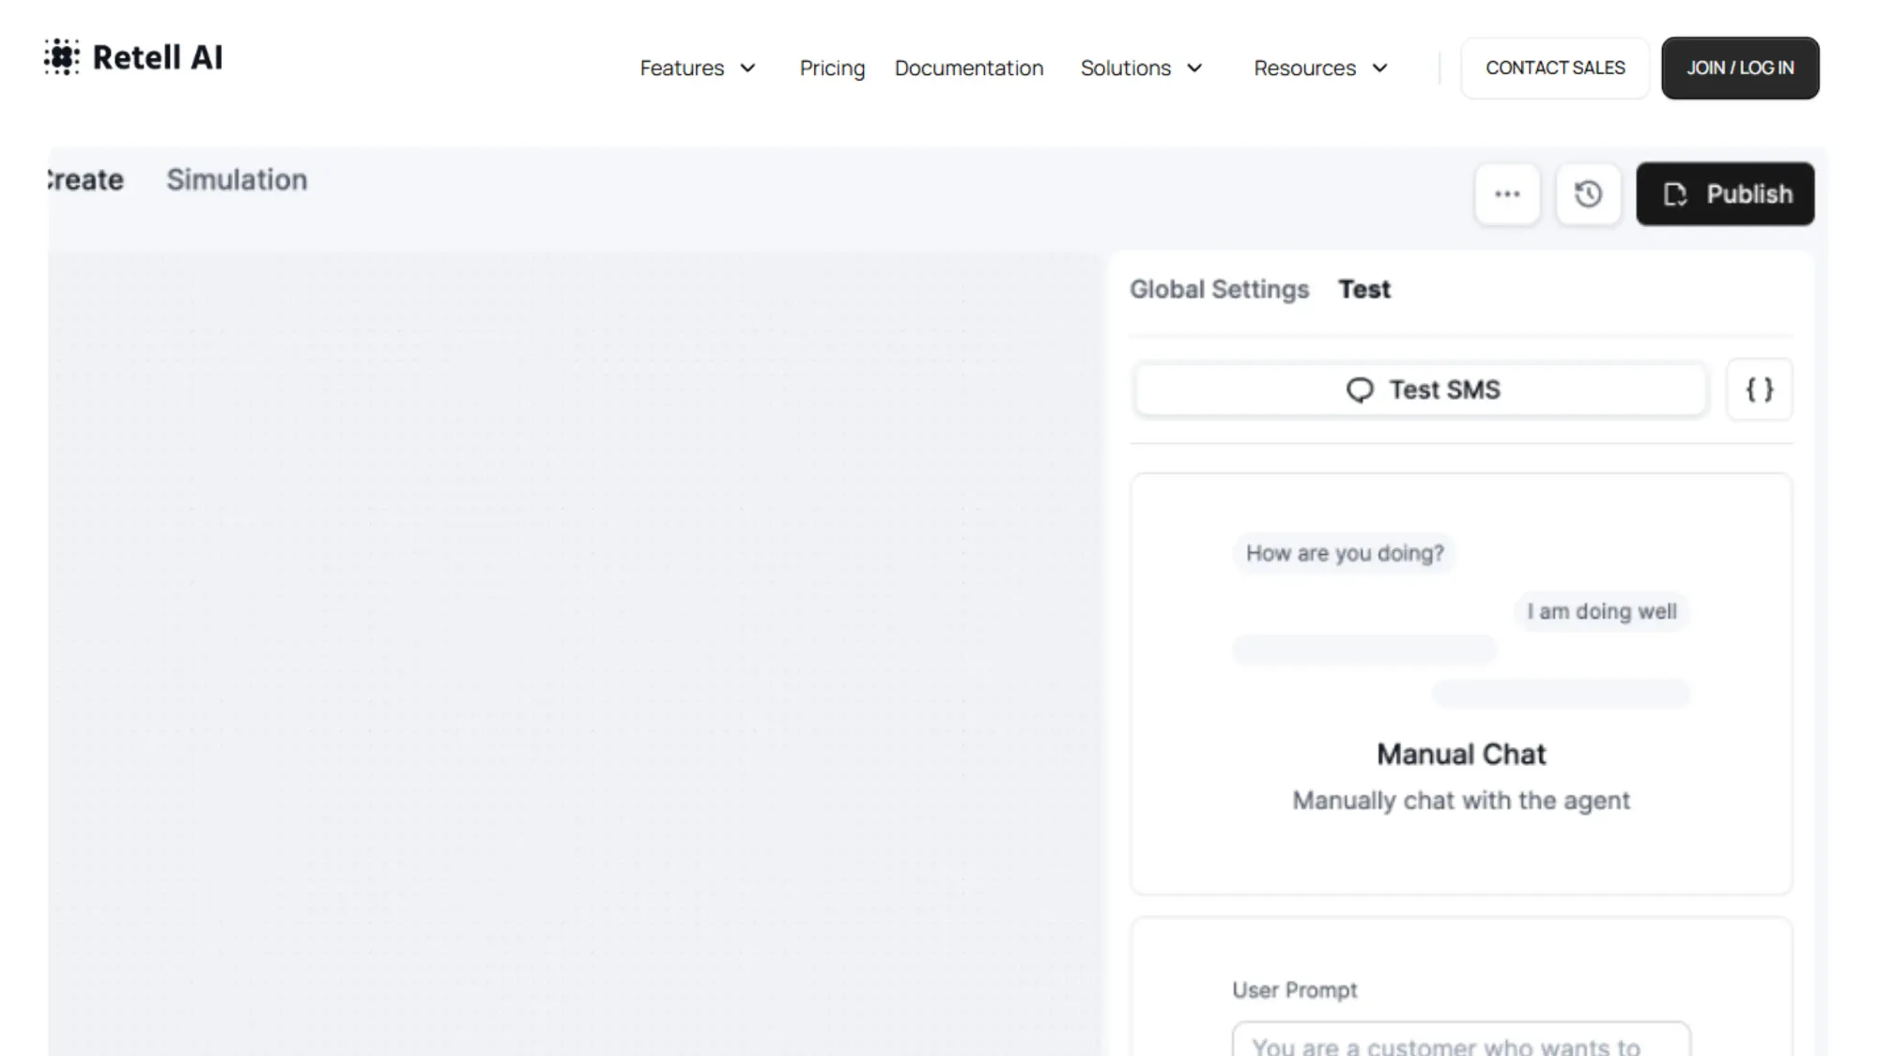
Task: Switch to the Global Settings tab
Action: point(1219,289)
